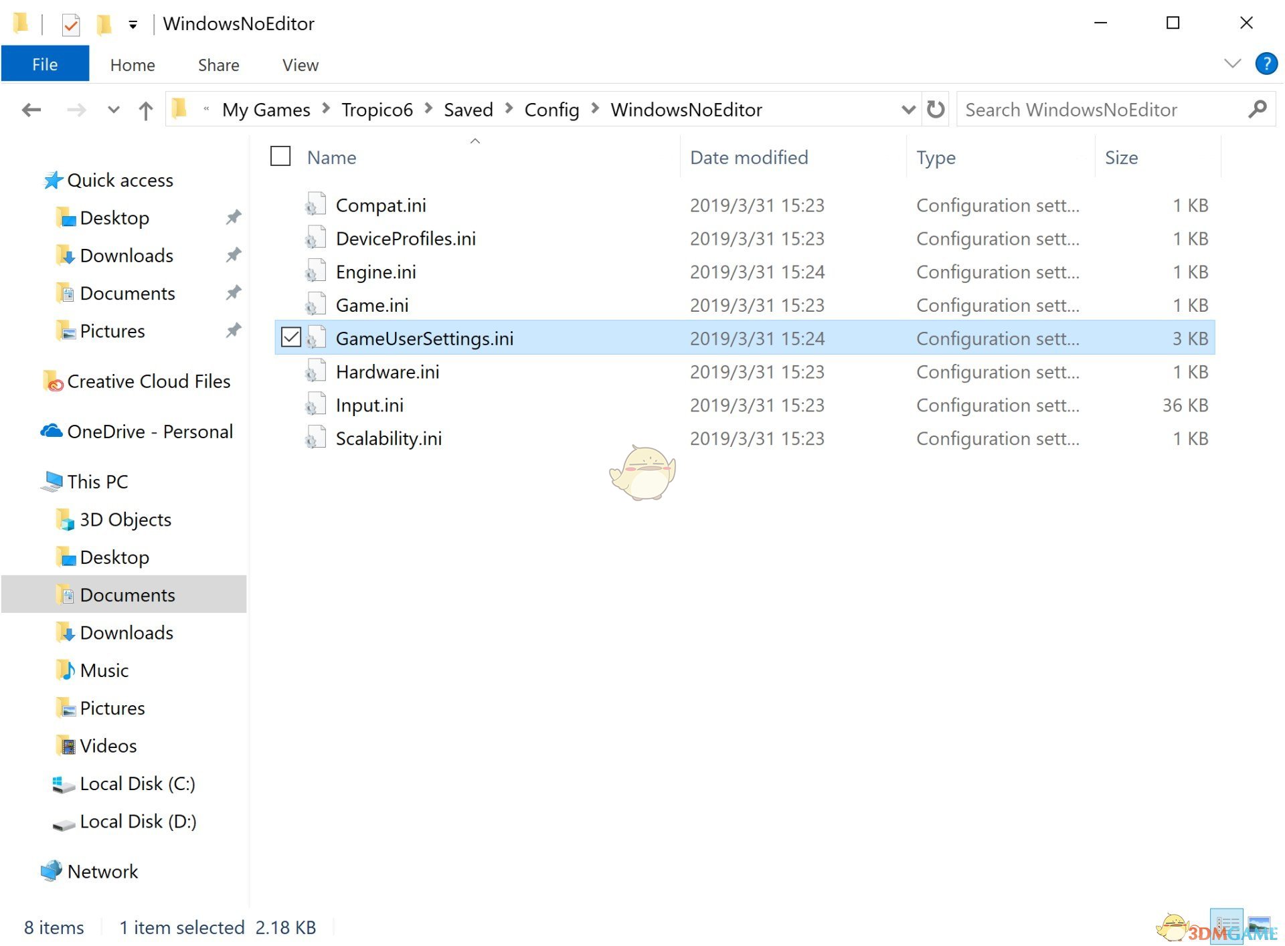Click the Input.ini file icon
1285x946 pixels.
pyautogui.click(x=315, y=405)
